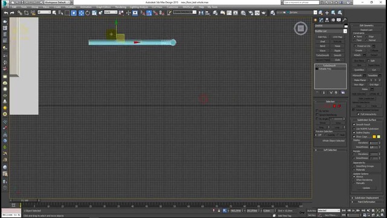Click the QuickSlice button

(359, 70)
